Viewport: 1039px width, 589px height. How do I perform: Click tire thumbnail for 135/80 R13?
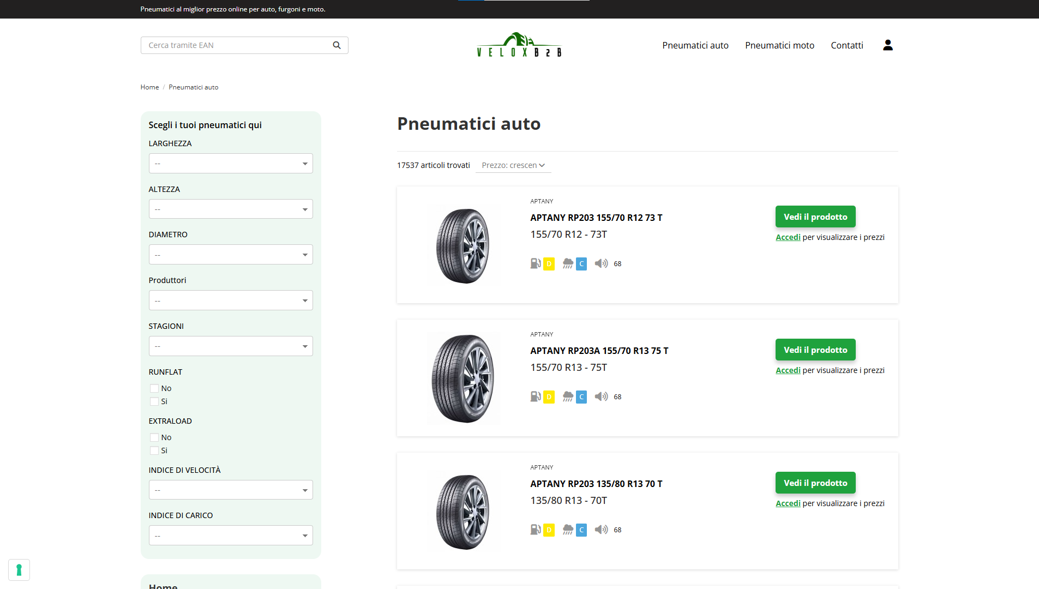pos(463,512)
